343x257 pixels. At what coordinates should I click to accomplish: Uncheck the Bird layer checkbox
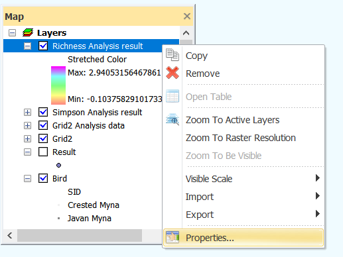[x=43, y=178]
